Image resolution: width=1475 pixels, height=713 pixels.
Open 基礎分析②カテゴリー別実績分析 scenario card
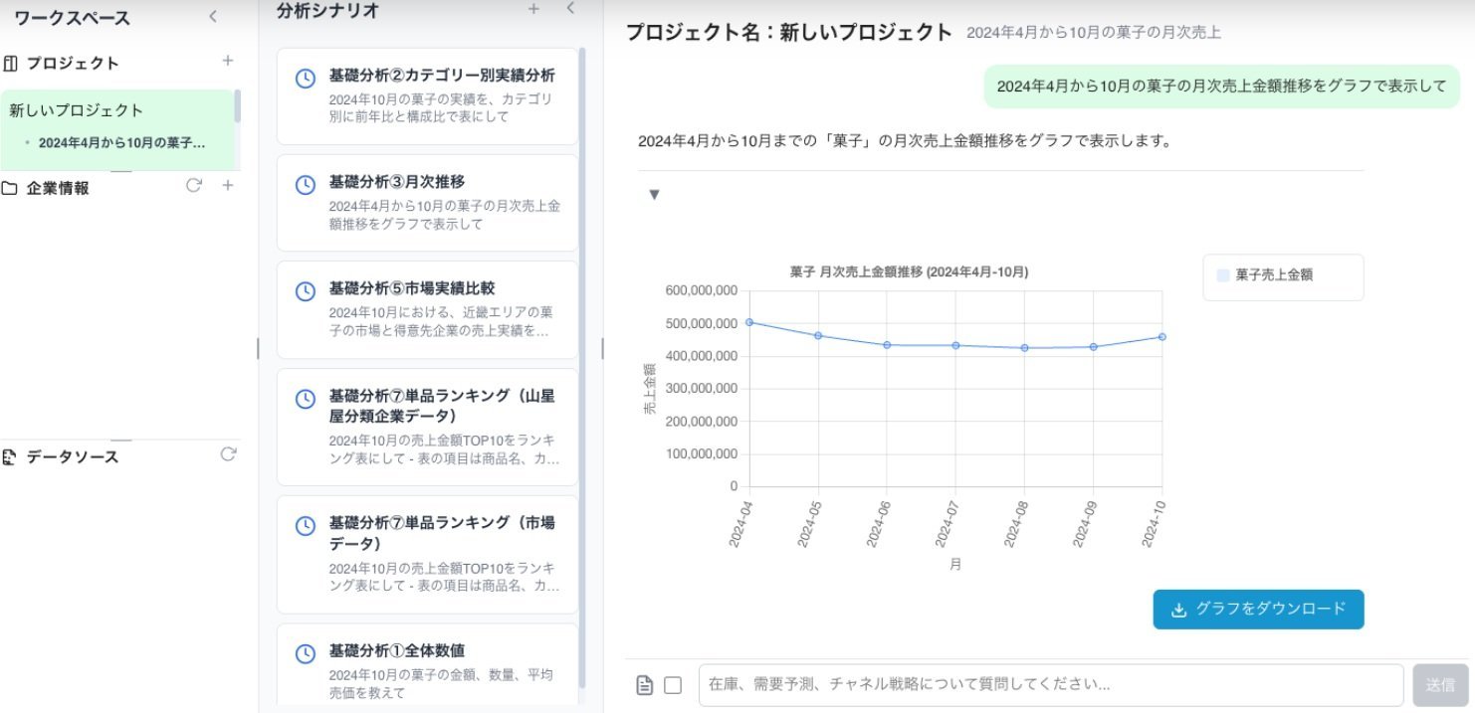tap(427, 96)
